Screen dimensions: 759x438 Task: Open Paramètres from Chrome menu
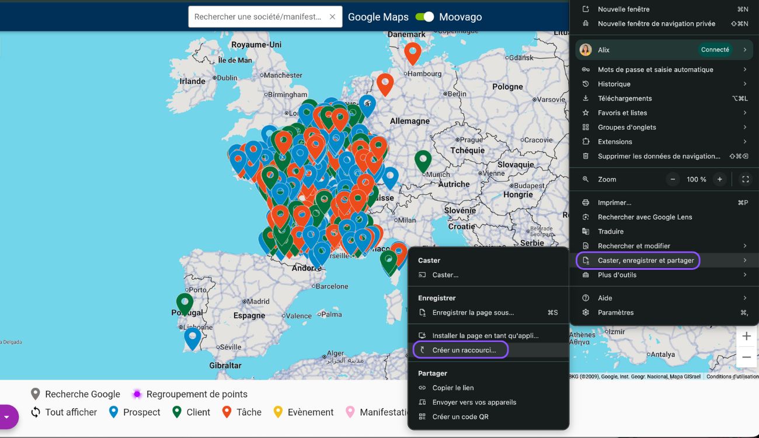pos(615,312)
